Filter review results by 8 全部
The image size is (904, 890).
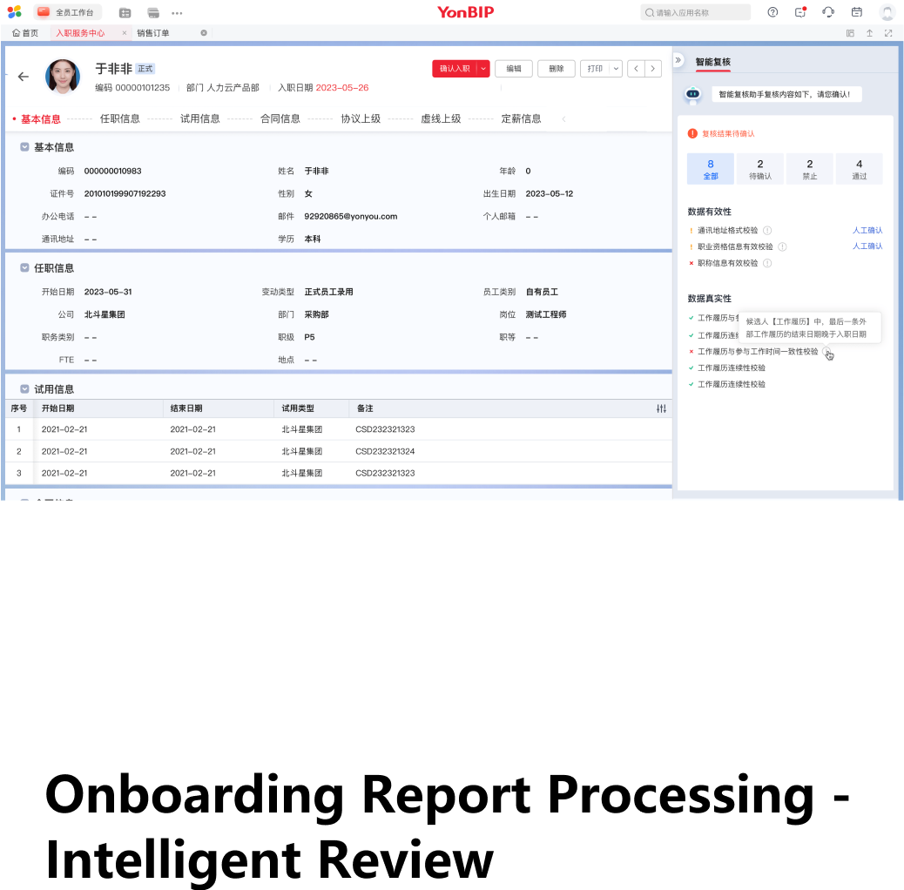click(x=711, y=170)
